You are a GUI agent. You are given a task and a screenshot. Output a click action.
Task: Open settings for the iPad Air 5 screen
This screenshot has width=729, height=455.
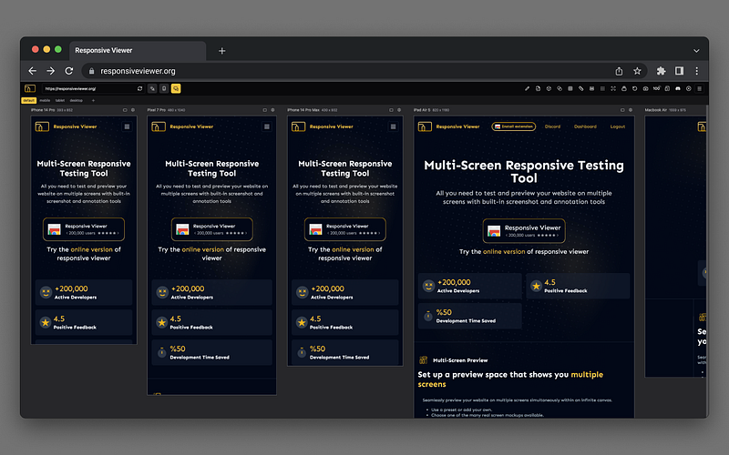[x=631, y=110]
